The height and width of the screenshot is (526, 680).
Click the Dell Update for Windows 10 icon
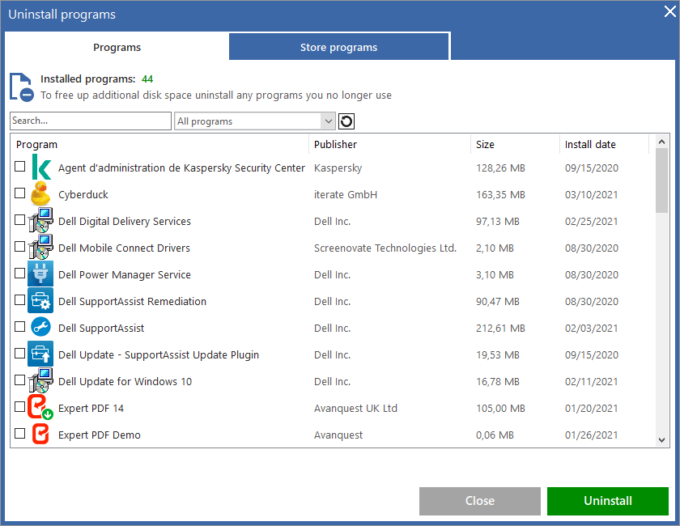[40, 380]
